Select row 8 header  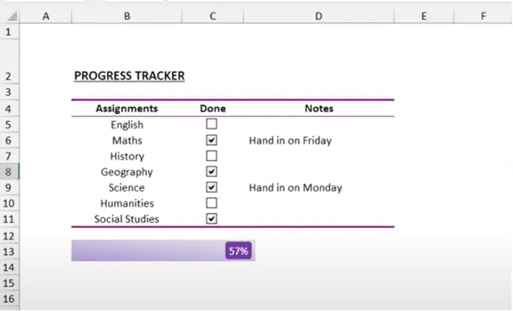tap(9, 172)
